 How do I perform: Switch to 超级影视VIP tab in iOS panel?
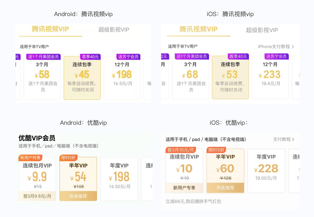coord(262,30)
